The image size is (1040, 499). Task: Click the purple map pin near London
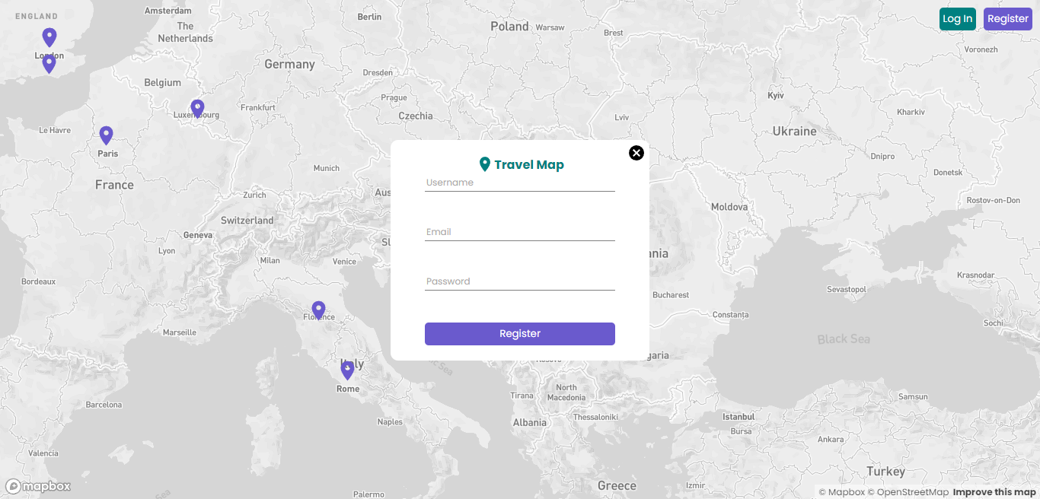(x=49, y=37)
